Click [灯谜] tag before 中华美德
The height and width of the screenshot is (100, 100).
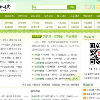[x=37, y=55]
